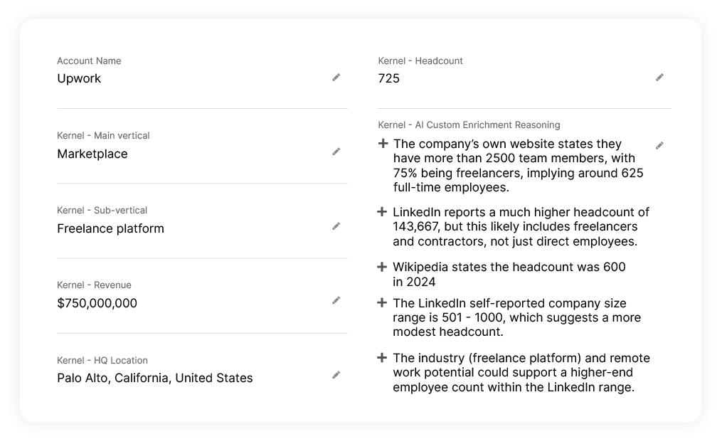Click the Kernel - AI Custom Enrichment Reasoning label
Image resolution: width=722 pixels, height=444 pixels.
coord(469,125)
